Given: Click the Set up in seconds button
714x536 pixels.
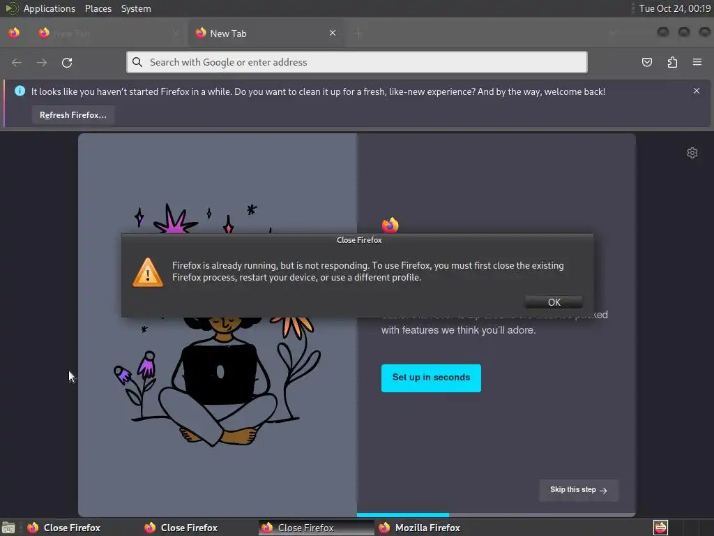Looking at the screenshot, I should click(x=431, y=378).
